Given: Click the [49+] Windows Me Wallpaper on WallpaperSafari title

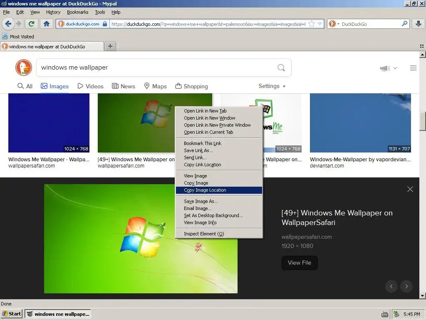Looking at the screenshot, I should (337, 217).
